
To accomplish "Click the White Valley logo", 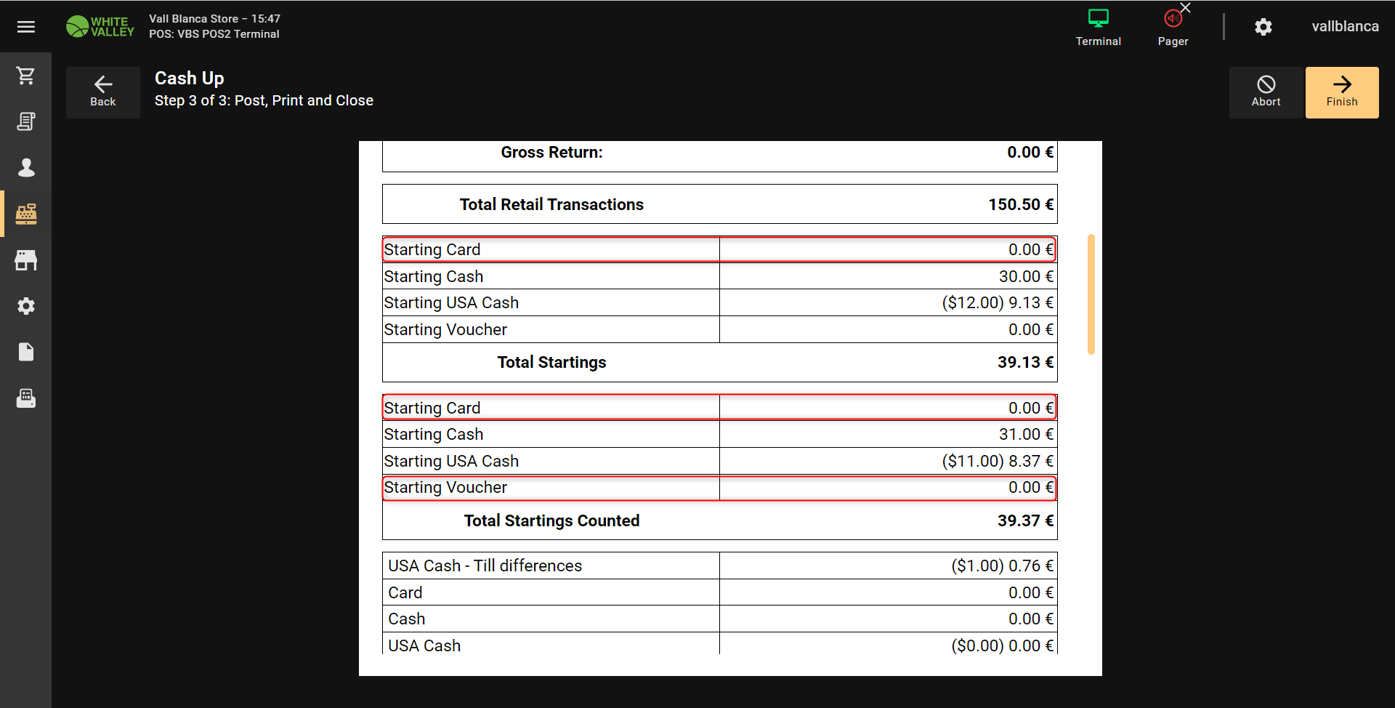I will pyautogui.click(x=100, y=27).
